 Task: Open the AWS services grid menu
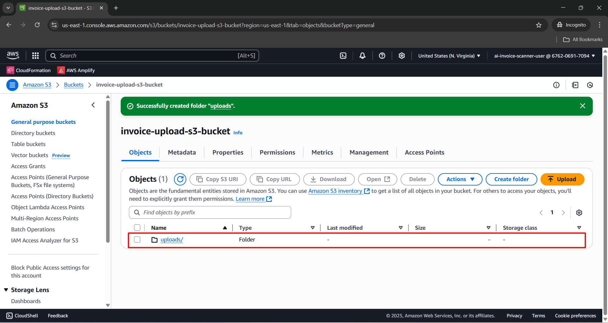(x=35, y=56)
